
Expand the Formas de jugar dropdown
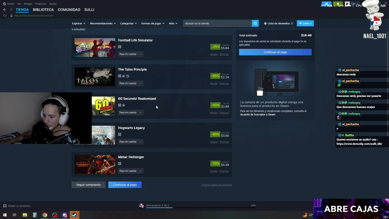point(153,23)
